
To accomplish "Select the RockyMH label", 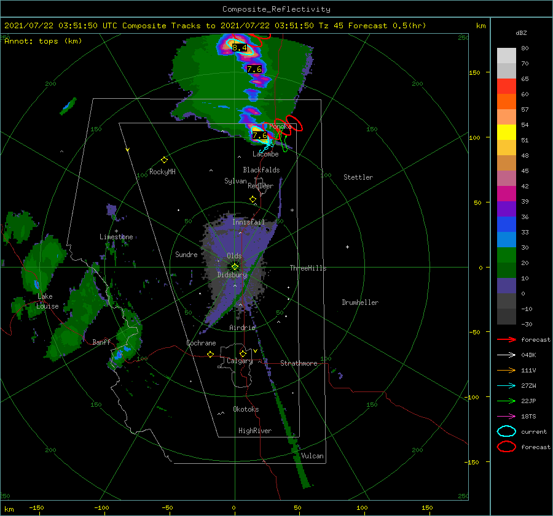I will (162, 172).
